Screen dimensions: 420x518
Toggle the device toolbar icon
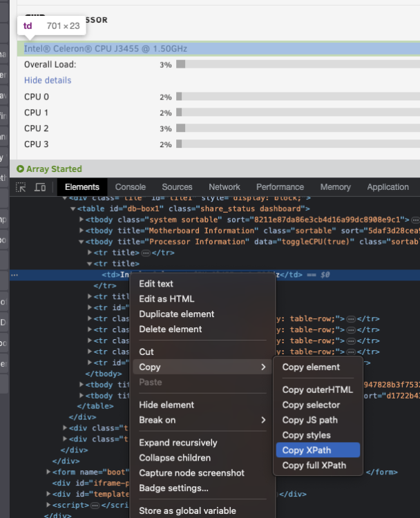(x=40, y=187)
